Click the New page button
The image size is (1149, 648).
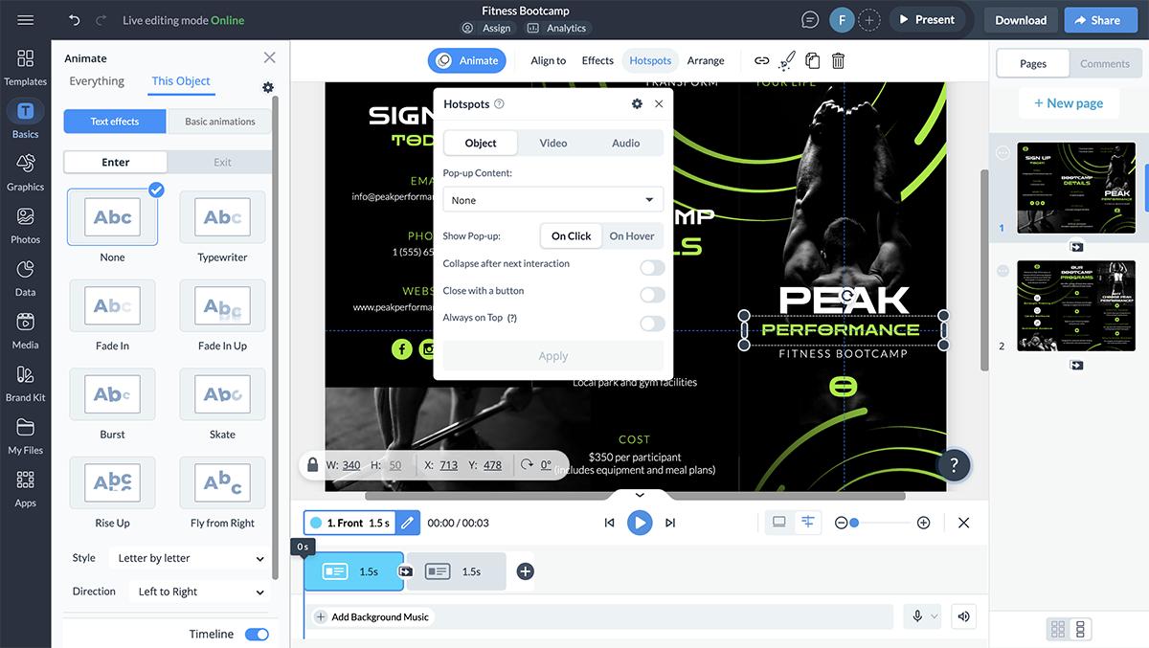1068,103
